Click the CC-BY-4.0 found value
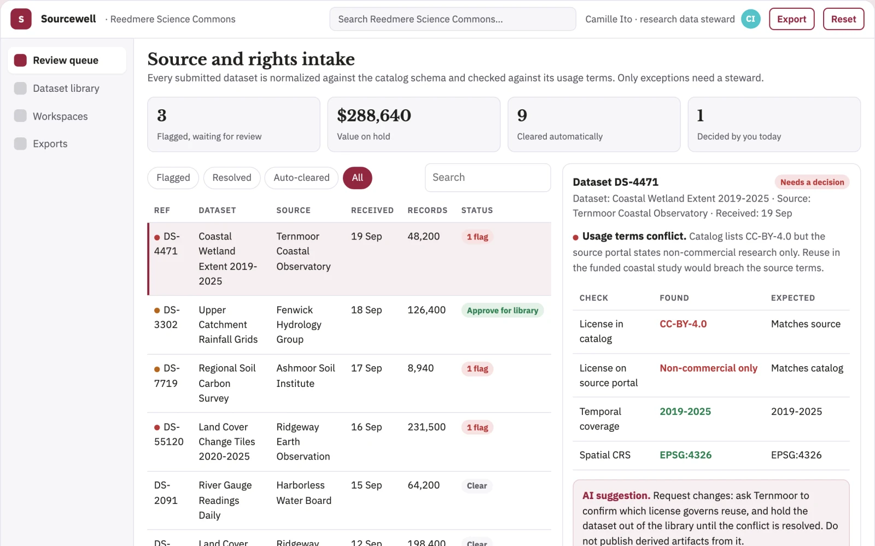Image resolution: width=875 pixels, height=546 pixels. coord(683,324)
